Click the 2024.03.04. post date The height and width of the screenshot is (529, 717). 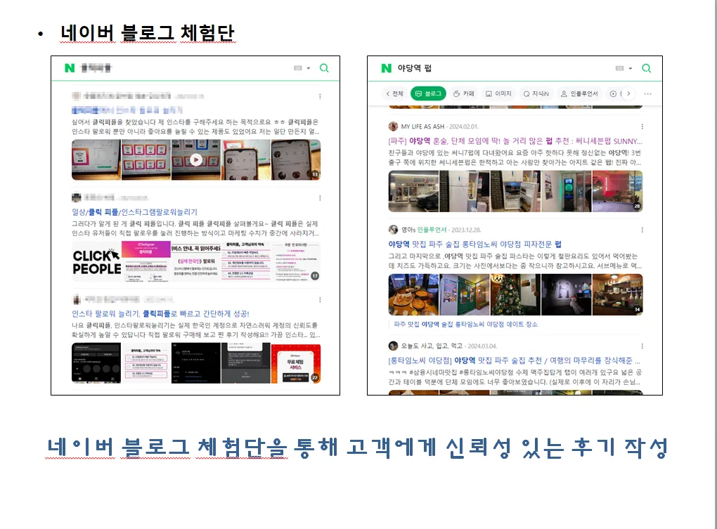(482, 346)
